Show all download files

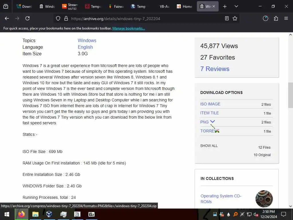click(209, 146)
